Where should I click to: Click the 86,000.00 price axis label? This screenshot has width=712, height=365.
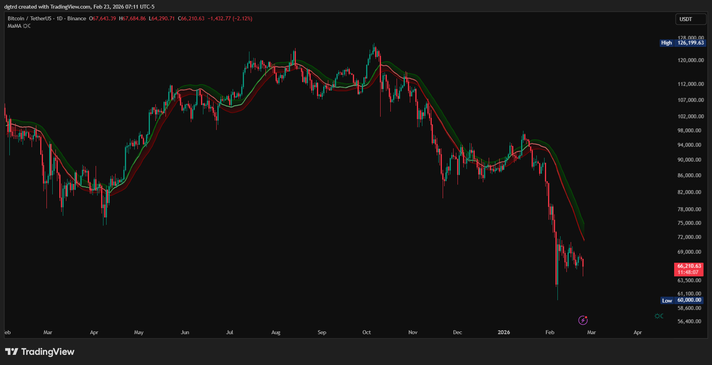[689, 176]
